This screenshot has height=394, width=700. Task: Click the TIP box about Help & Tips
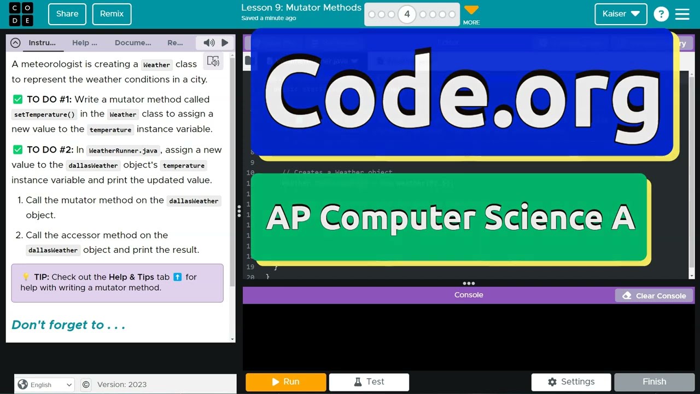tap(118, 283)
